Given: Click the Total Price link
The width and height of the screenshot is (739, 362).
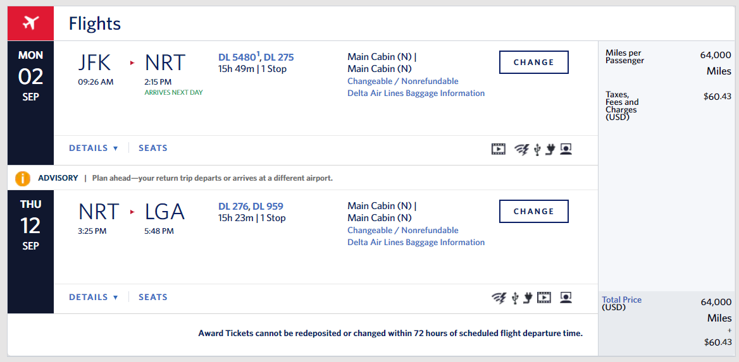Looking at the screenshot, I should point(621,300).
